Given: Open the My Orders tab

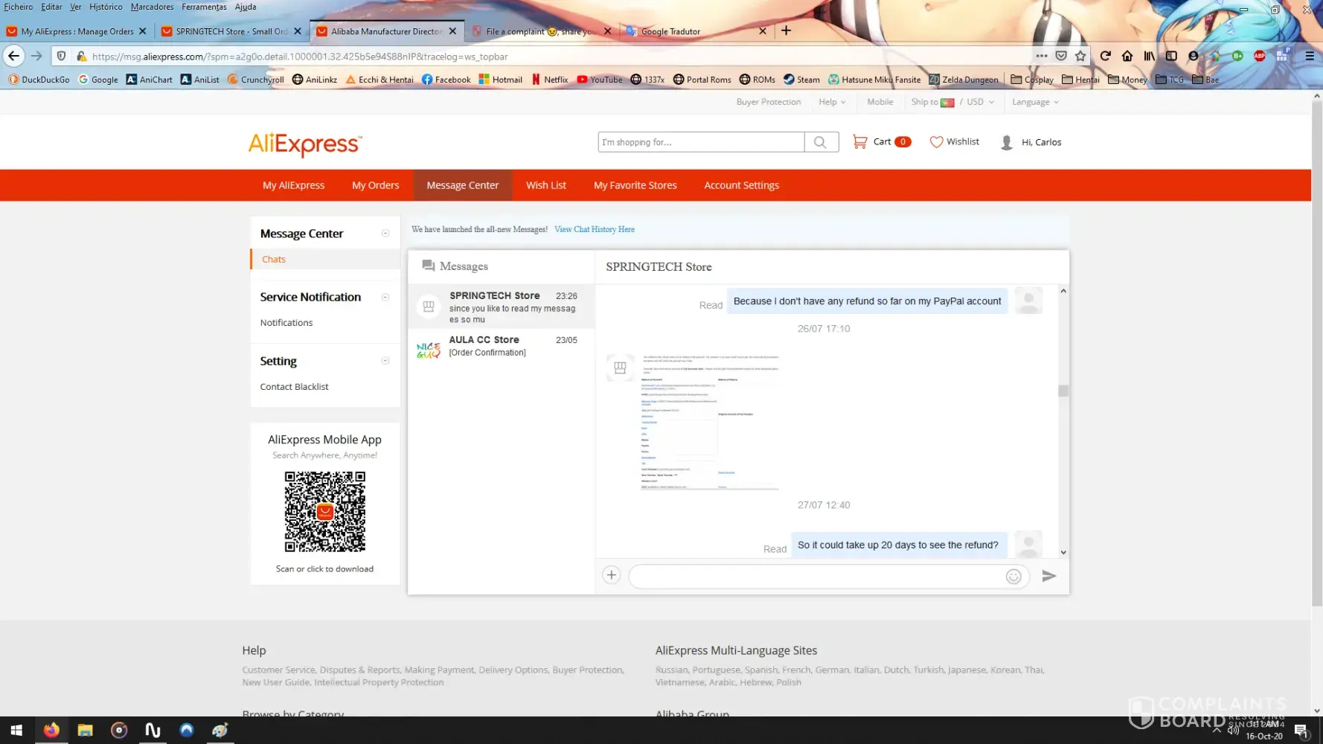Looking at the screenshot, I should [375, 185].
